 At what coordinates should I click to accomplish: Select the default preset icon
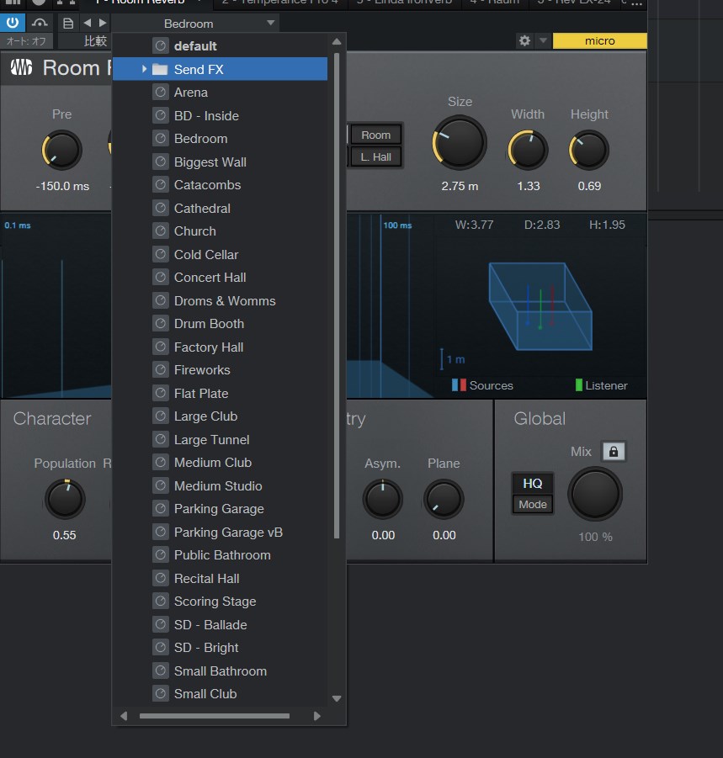pyautogui.click(x=160, y=45)
